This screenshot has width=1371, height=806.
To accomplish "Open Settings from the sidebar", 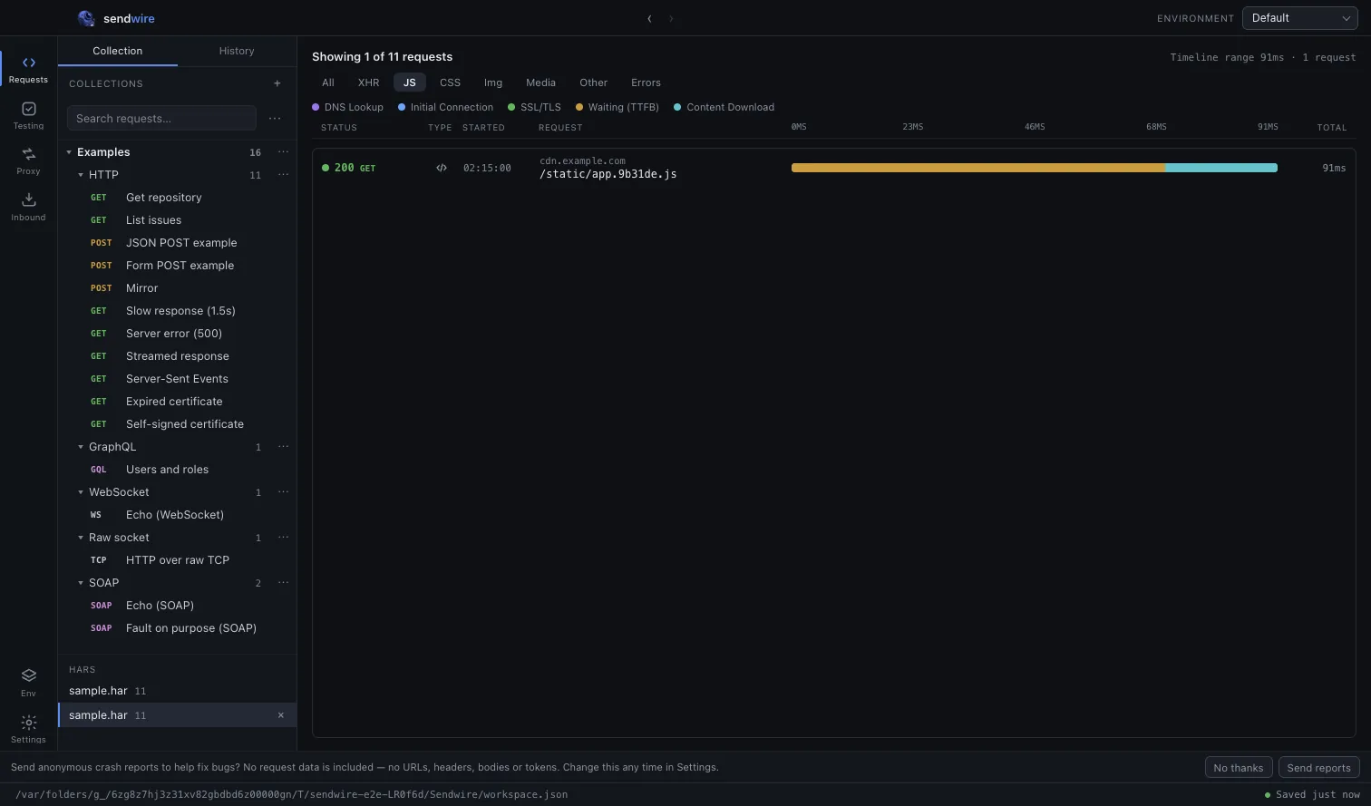I will coord(28,729).
